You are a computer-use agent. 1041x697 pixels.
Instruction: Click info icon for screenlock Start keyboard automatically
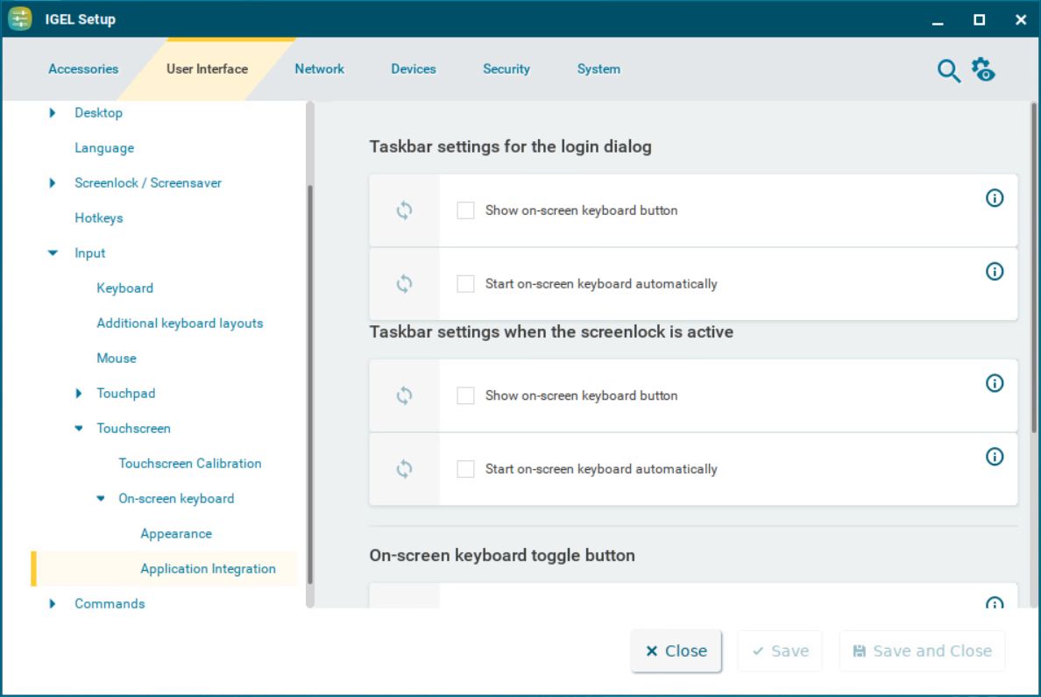point(995,457)
